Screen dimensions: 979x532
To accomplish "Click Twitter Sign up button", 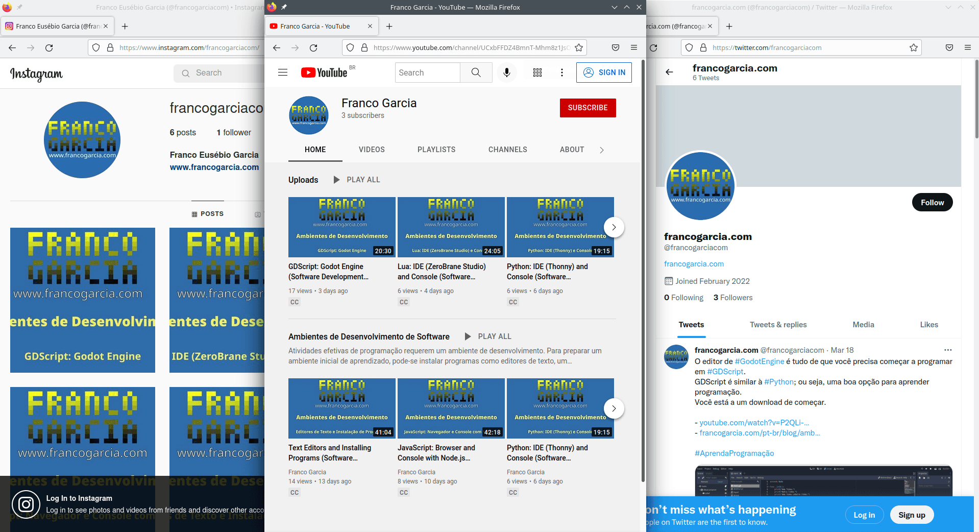I will 912,515.
